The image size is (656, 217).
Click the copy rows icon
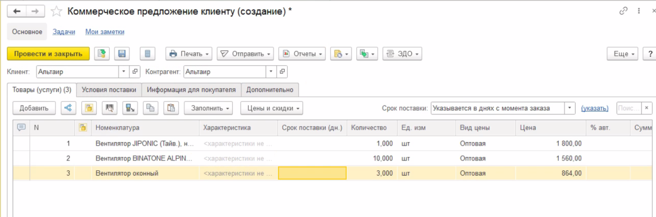coord(149,108)
